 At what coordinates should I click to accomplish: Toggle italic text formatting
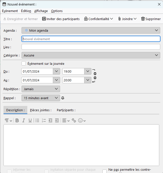click(x=24, y=121)
